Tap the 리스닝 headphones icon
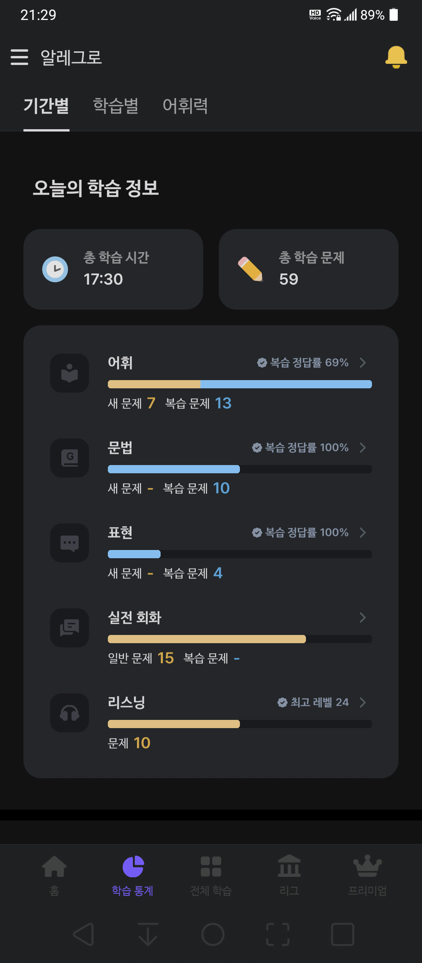Screen dimensions: 422x963 pos(70,713)
